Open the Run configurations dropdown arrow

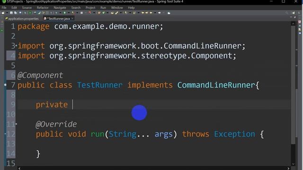pos(69,13)
